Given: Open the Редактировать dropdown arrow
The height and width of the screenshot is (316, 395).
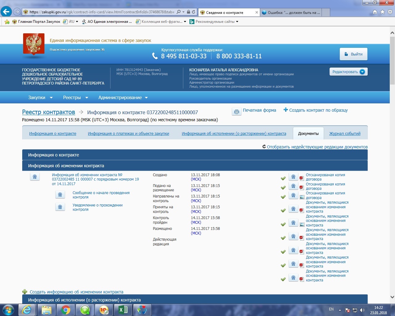Looking at the screenshot, I should pos(362,72).
